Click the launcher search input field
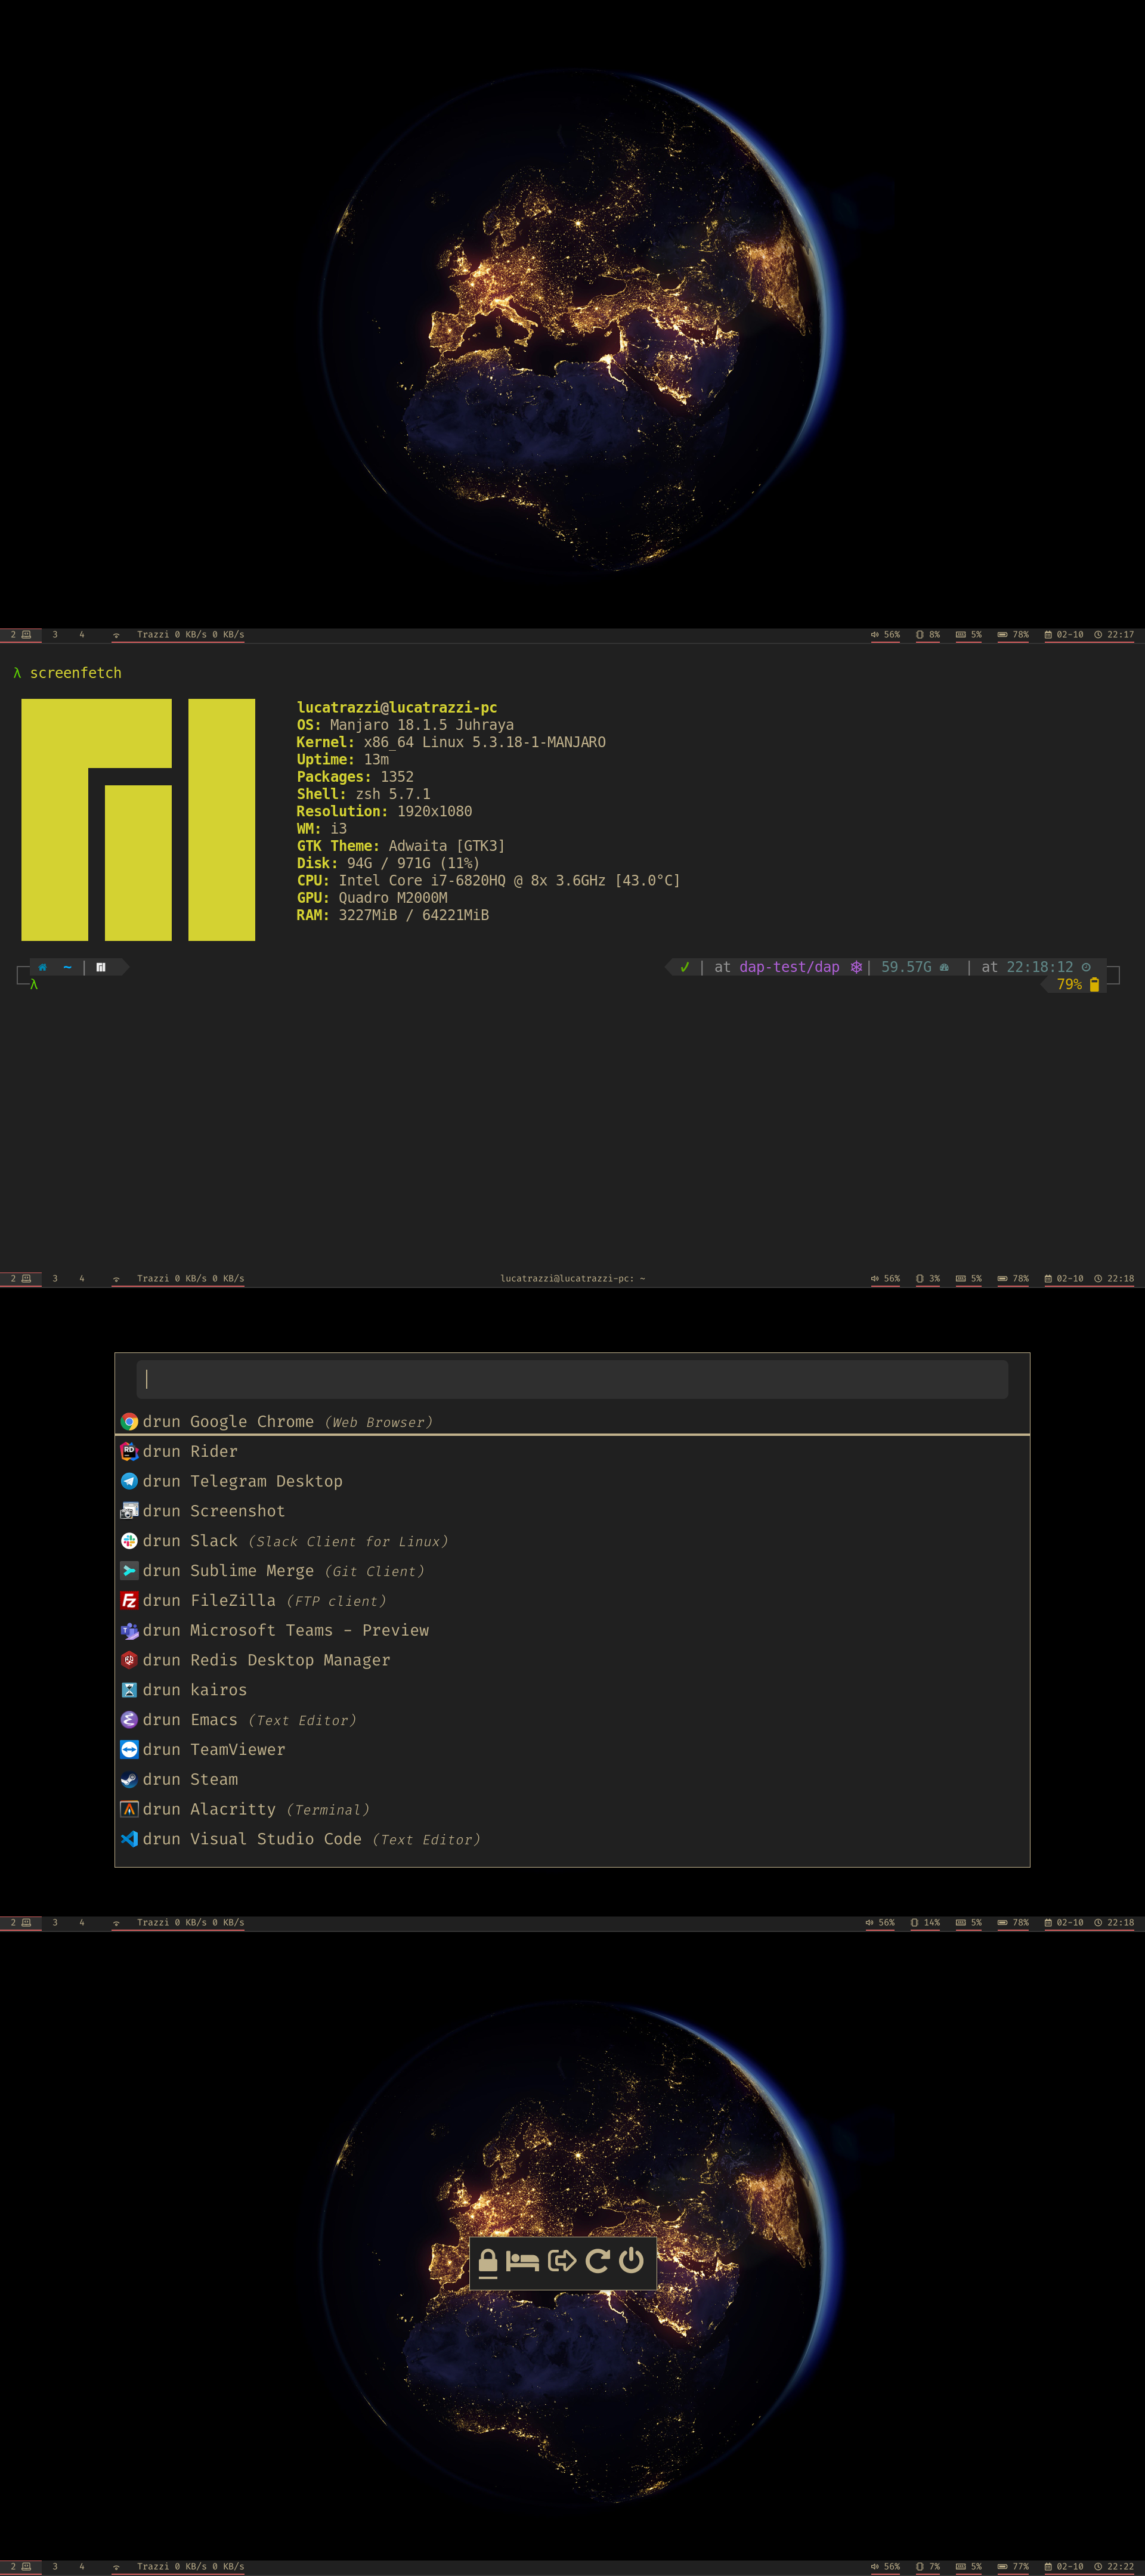 coord(572,1379)
